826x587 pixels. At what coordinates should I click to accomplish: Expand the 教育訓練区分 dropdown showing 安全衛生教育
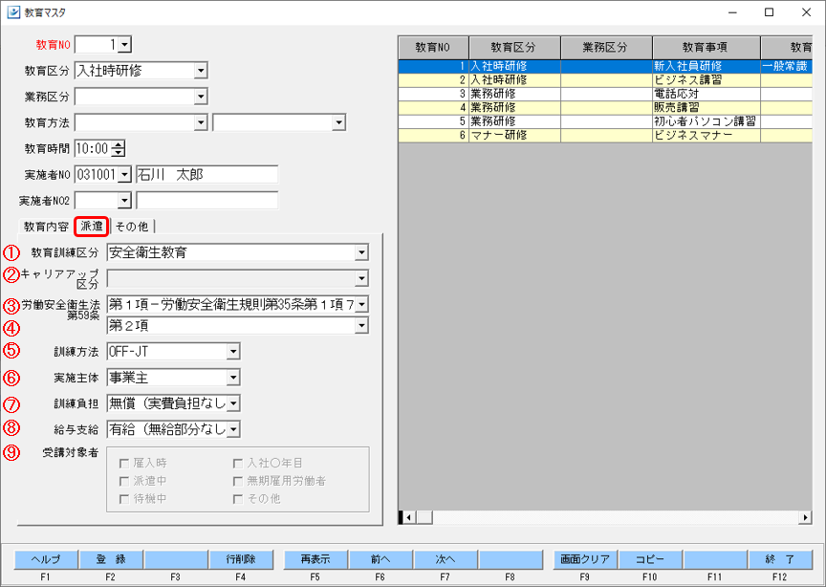(x=361, y=252)
